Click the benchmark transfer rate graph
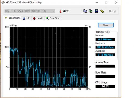The height and width of the screenshot is (98, 134). pyautogui.click(x=49, y=57)
